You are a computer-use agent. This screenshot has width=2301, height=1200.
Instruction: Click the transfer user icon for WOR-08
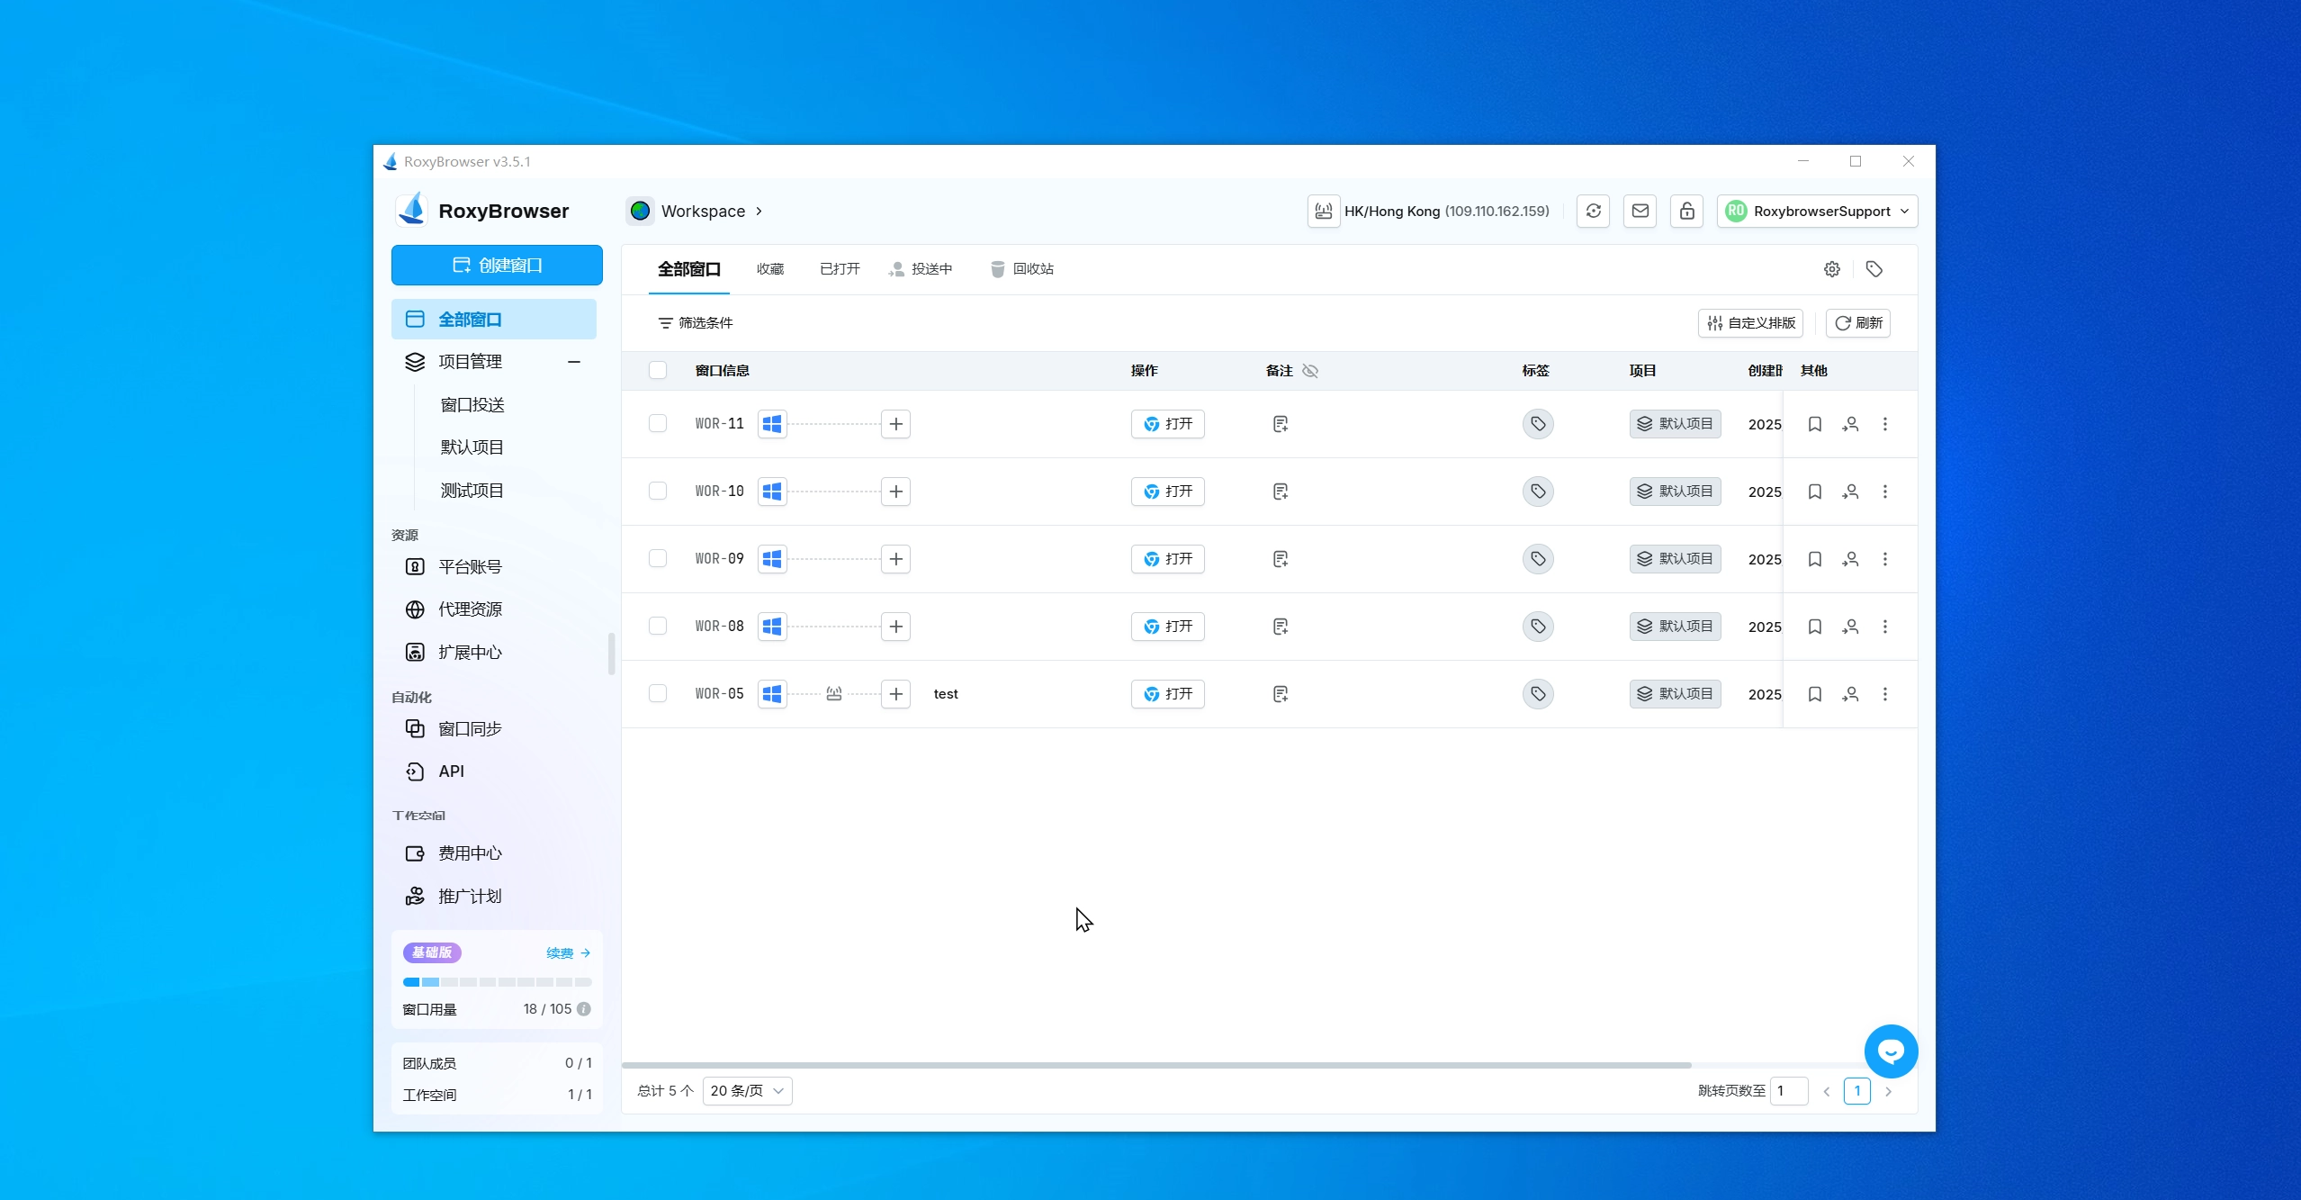point(1850,627)
